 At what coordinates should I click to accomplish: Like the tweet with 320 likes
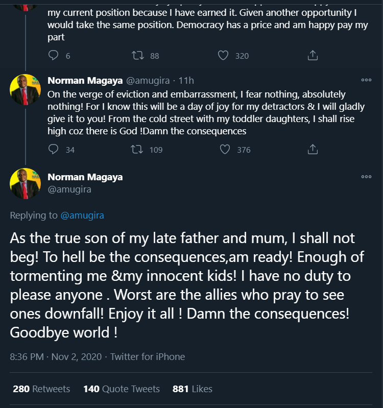(x=223, y=55)
